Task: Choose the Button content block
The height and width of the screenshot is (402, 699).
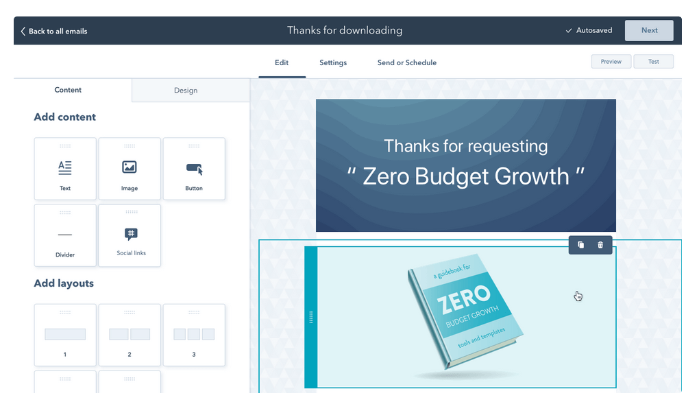Action: point(194,169)
